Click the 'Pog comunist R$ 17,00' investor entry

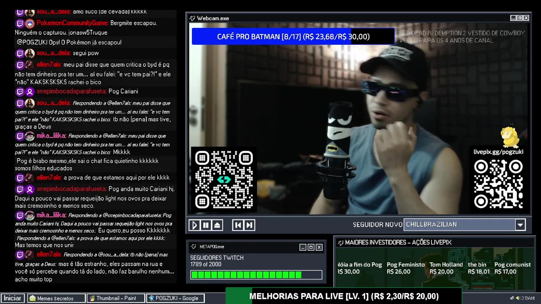point(512,268)
